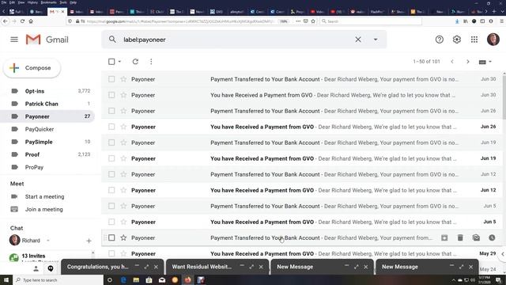This screenshot has width=506, height=285.
Task: Expand the Congratulations draft window
Action: coord(146,267)
